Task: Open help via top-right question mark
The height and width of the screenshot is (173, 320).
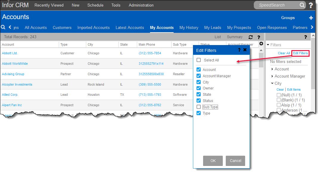Action: (311, 5)
